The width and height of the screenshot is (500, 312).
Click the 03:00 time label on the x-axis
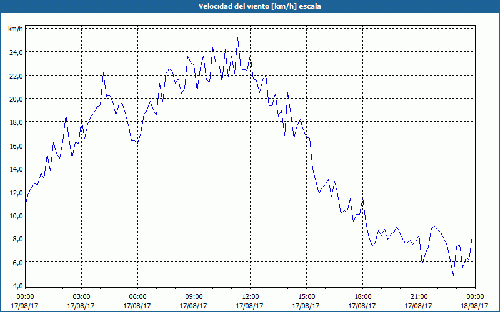pos(81,297)
